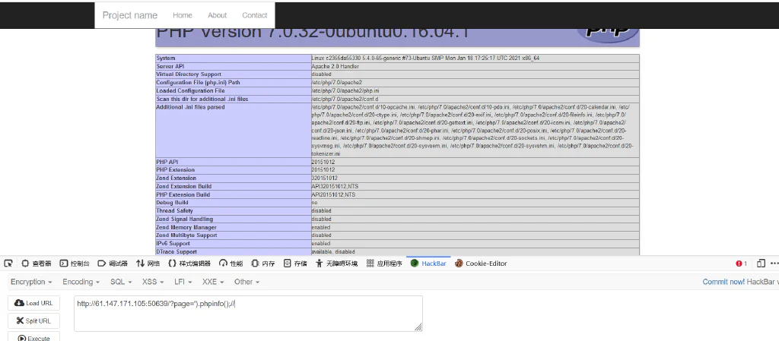Click the Split URL button

click(x=33, y=320)
